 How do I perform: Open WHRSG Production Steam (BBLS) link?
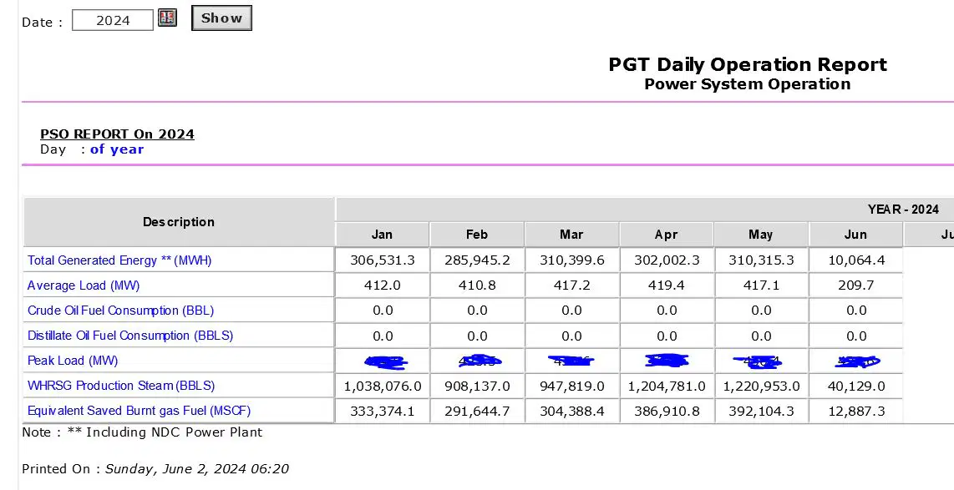tap(121, 386)
